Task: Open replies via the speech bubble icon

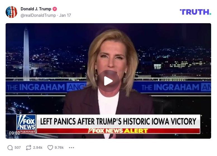Action: [10, 148]
